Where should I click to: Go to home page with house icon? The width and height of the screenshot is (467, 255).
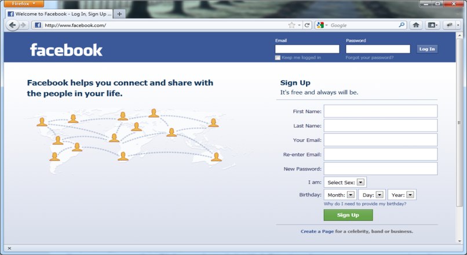[416, 25]
